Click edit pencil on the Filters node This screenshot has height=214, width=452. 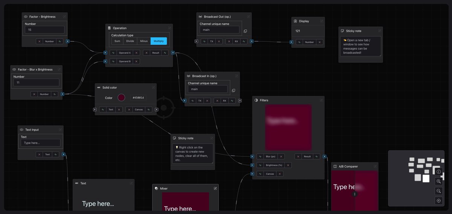[321, 100]
